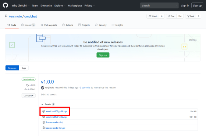206x136 pixels.
Task: Open the Team page
Action: click(35, 5)
